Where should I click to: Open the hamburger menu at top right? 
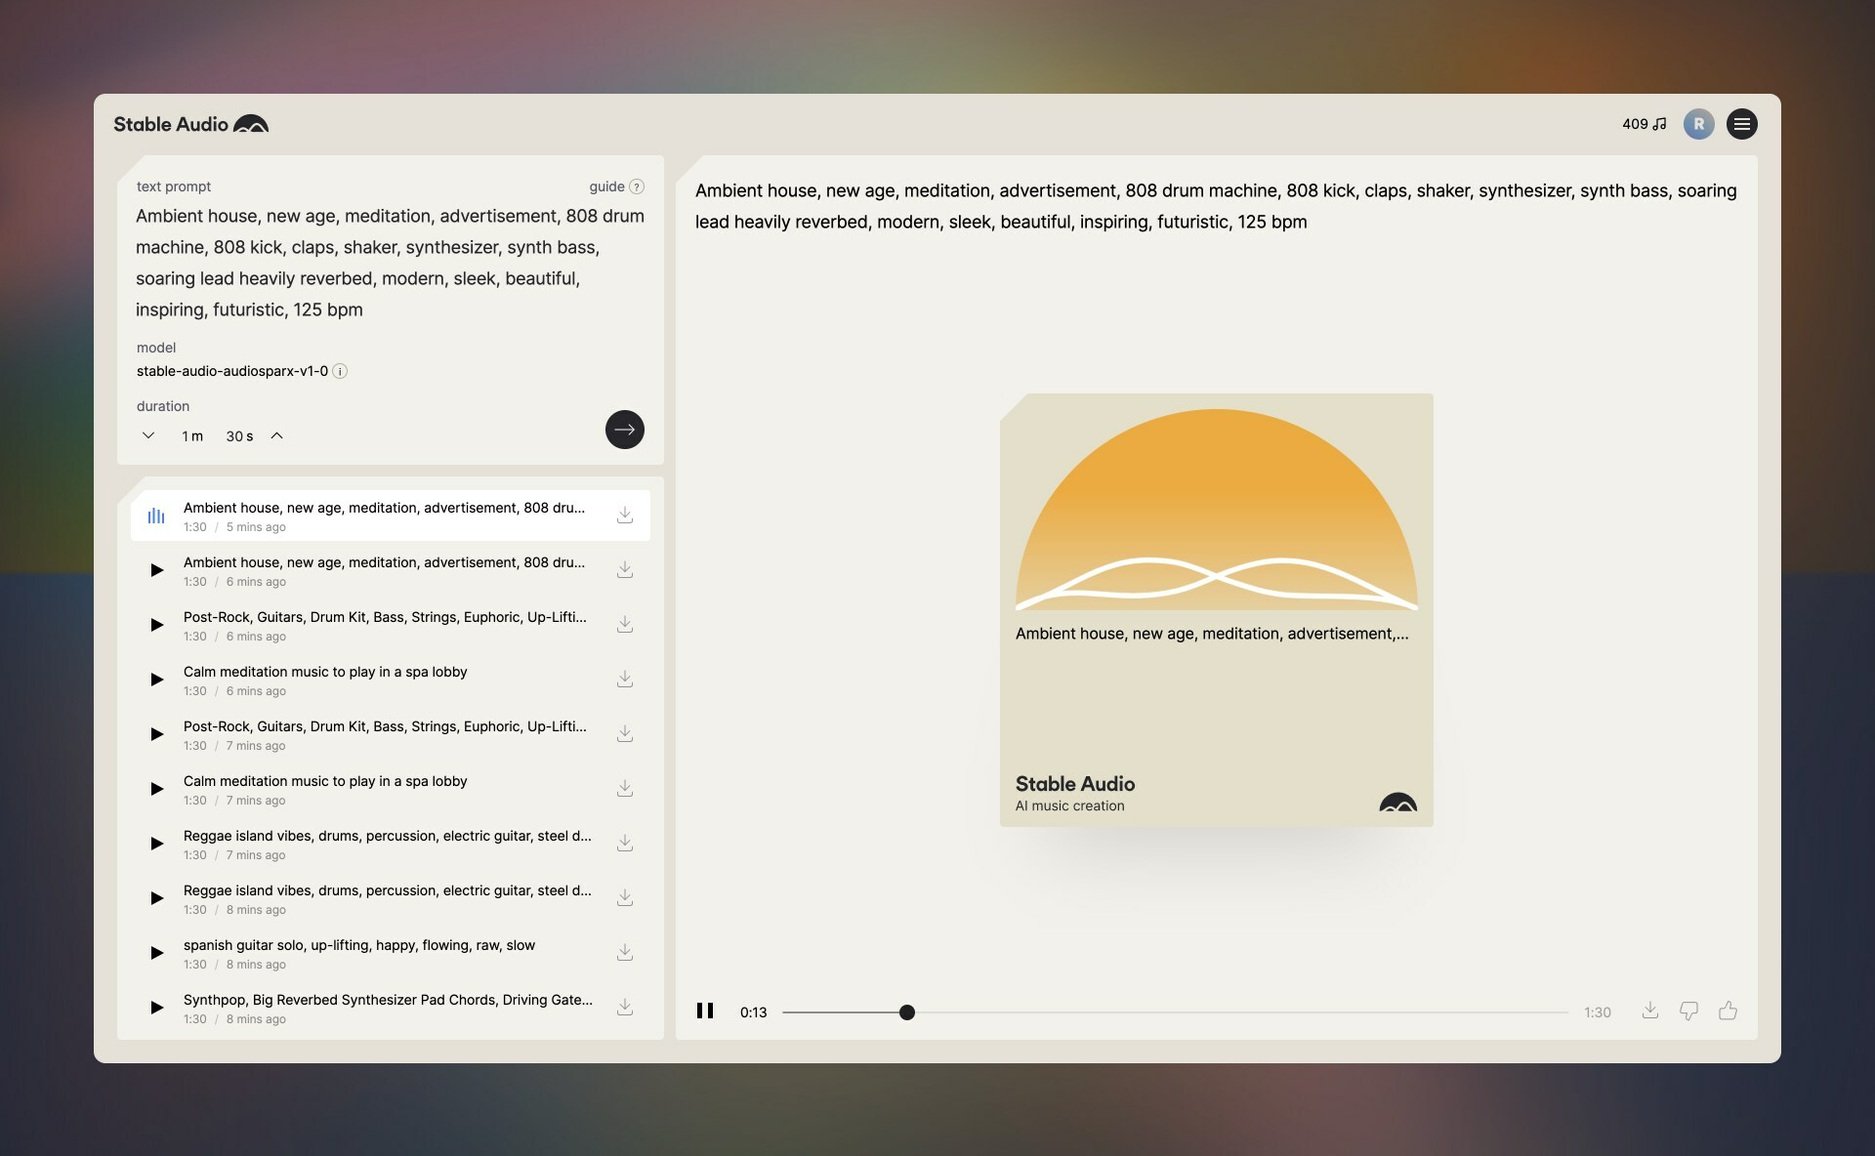pyautogui.click(x=1741, y=124)
